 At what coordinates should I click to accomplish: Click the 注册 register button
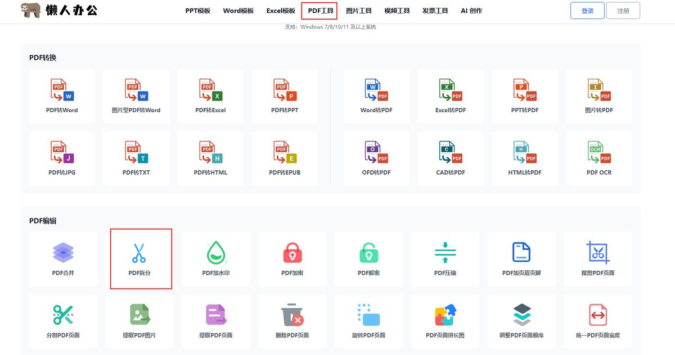[623, 10]
